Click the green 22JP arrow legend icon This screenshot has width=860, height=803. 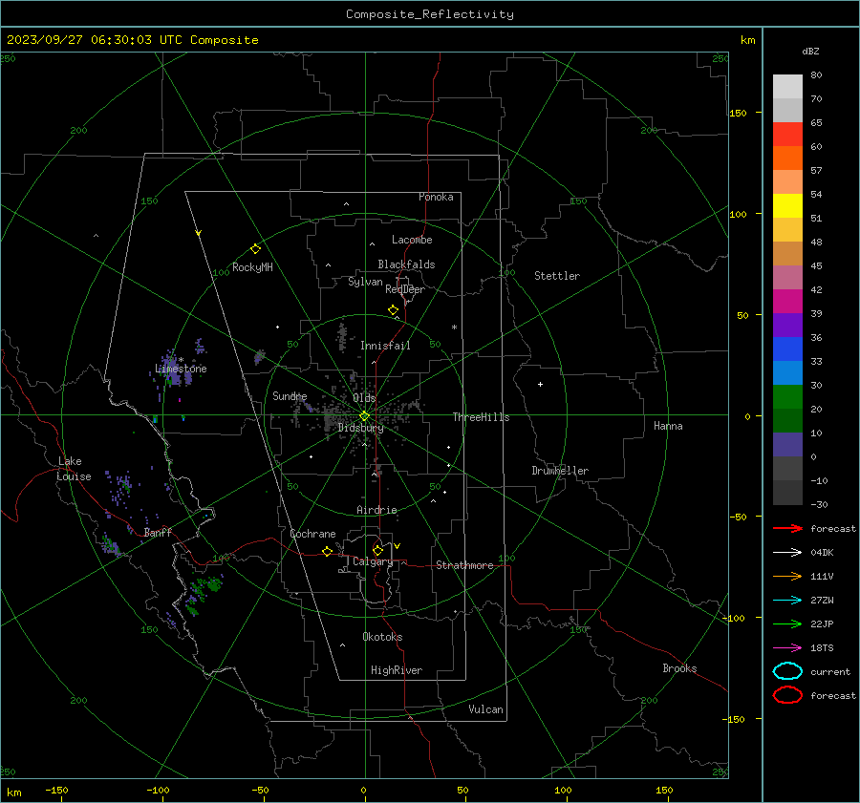(787, 623)
